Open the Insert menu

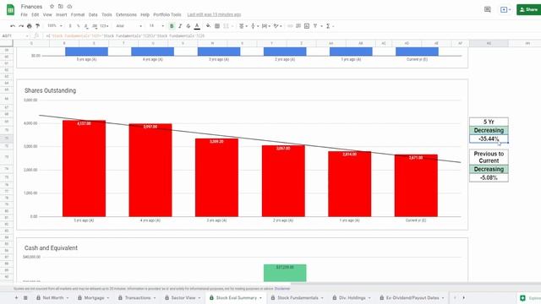point(62,15)
